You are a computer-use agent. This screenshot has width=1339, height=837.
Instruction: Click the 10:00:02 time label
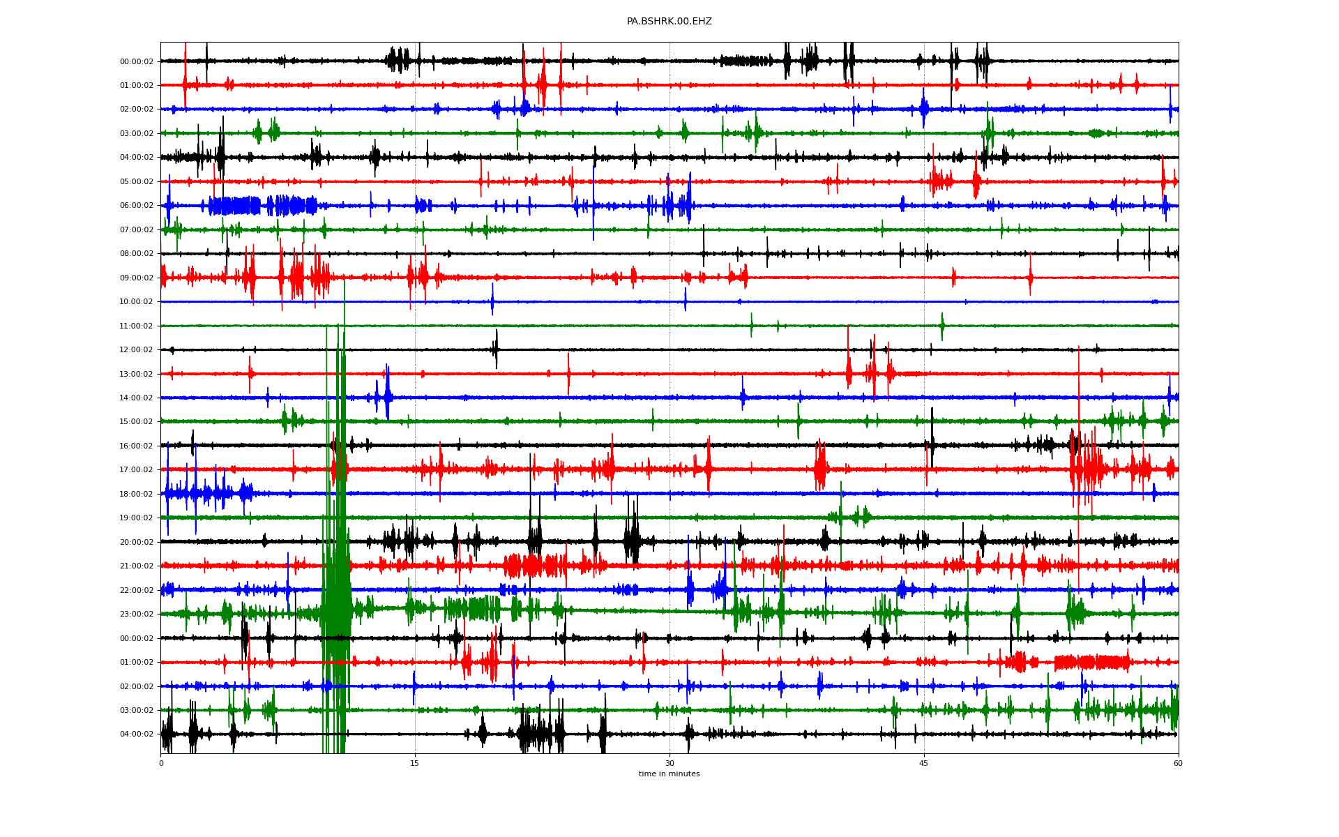click(x=136, y=302)
